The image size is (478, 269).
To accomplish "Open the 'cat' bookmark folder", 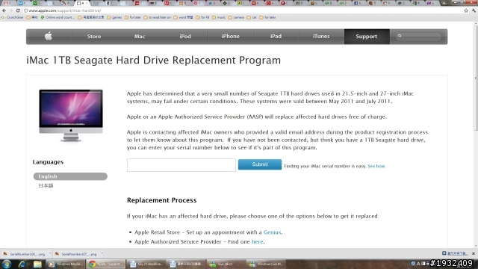I will [252, 17].
